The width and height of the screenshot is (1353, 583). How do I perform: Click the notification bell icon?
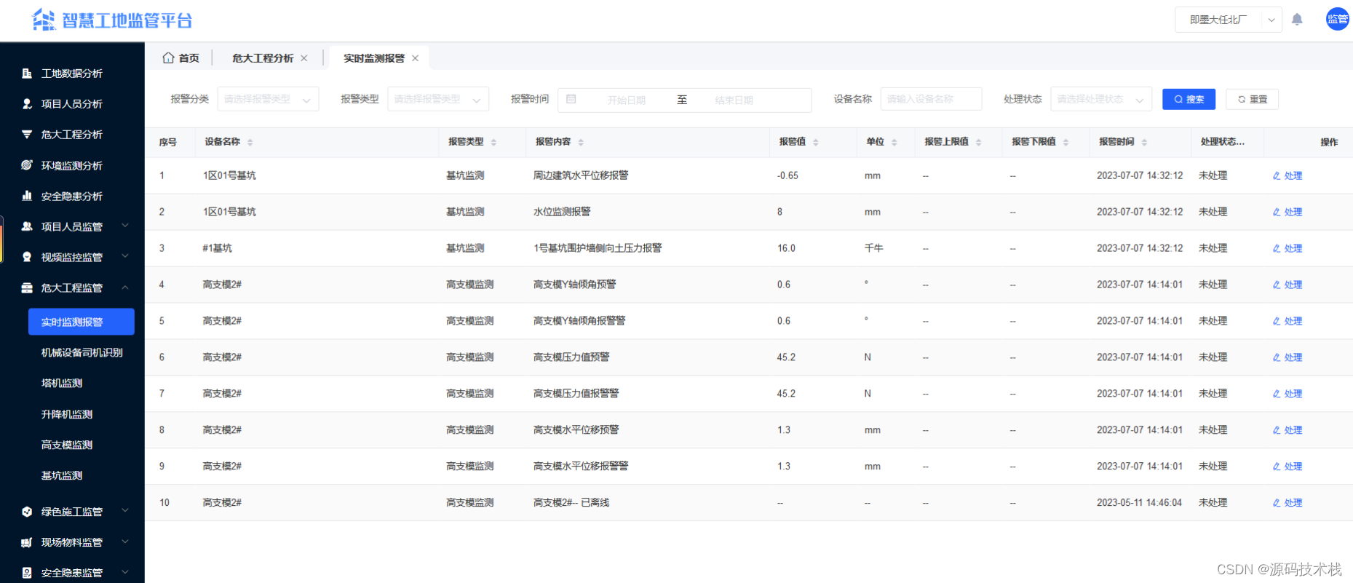click(1297, 20)
